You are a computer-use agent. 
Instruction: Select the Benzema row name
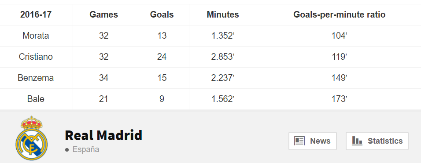pyautogui.click(x=36, y=78)
